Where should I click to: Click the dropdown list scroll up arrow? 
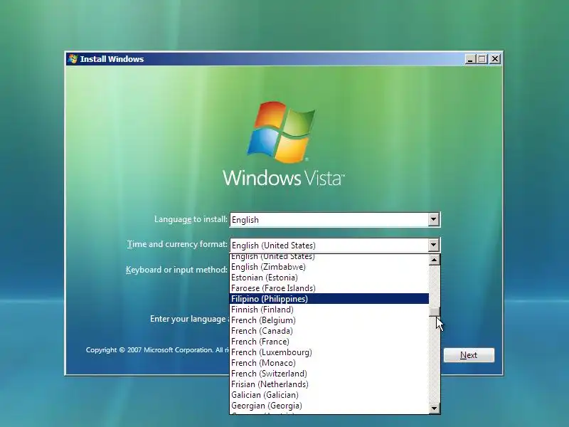tap(435, 260)
